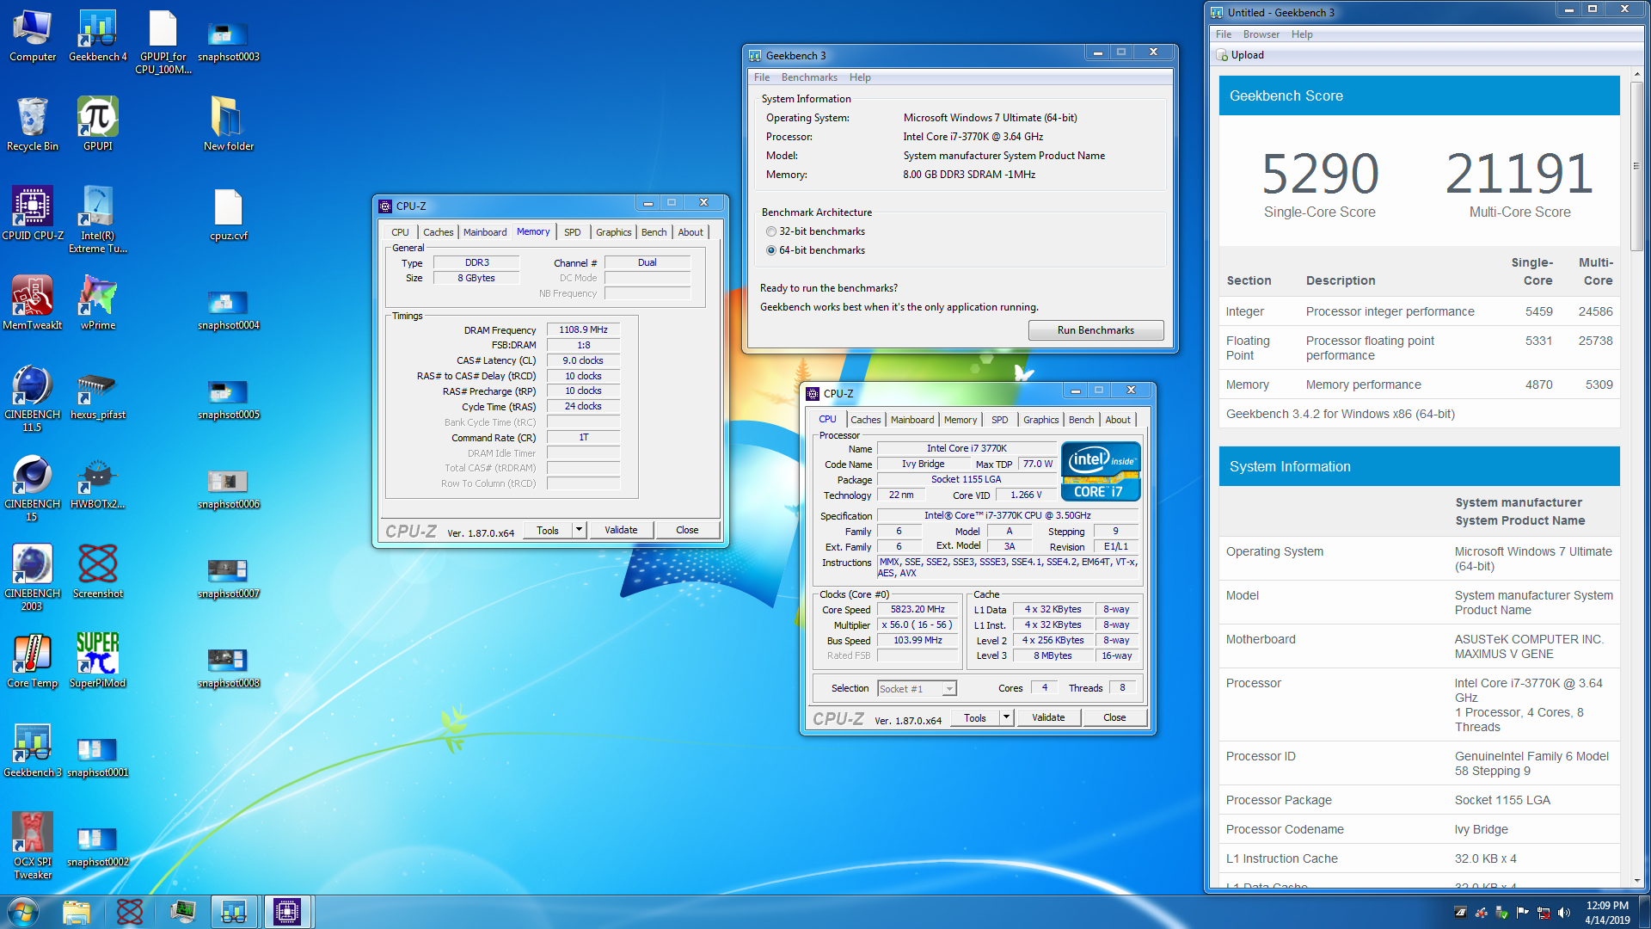This screenshot has width=1651, height=929.
Task: Click the Single-Core Score 5290
Action: coord(1320,174)
